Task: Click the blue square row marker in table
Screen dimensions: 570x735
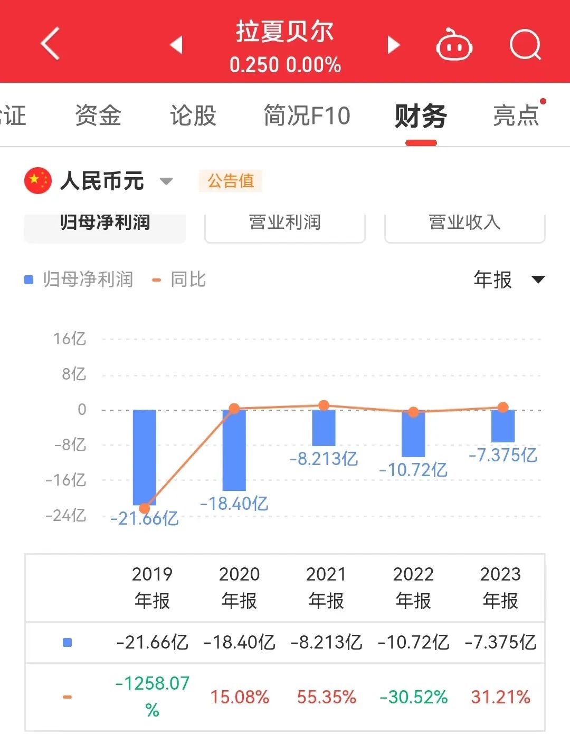Action: [x=67, y=642]
